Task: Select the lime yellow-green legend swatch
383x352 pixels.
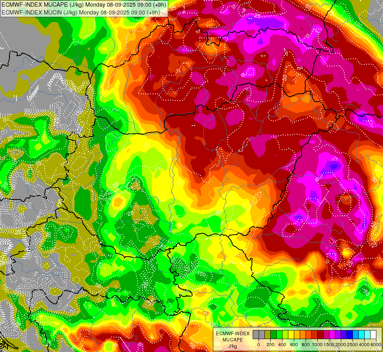Action: coord(285,334)
